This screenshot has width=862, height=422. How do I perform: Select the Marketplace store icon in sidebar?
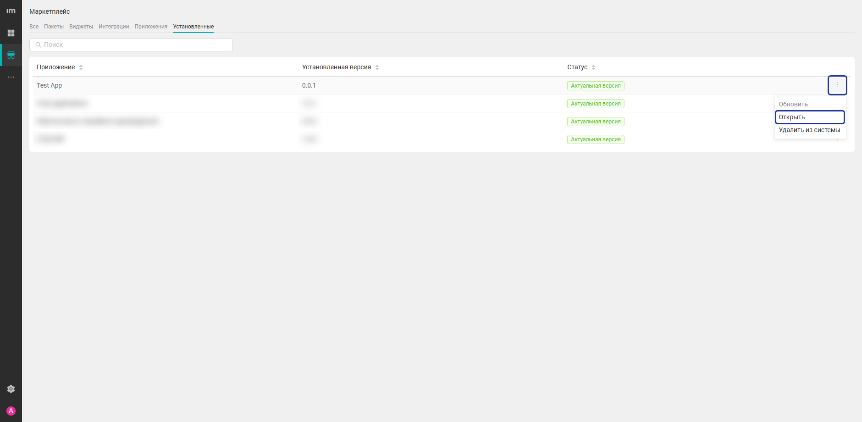click(x=11, y=55)
